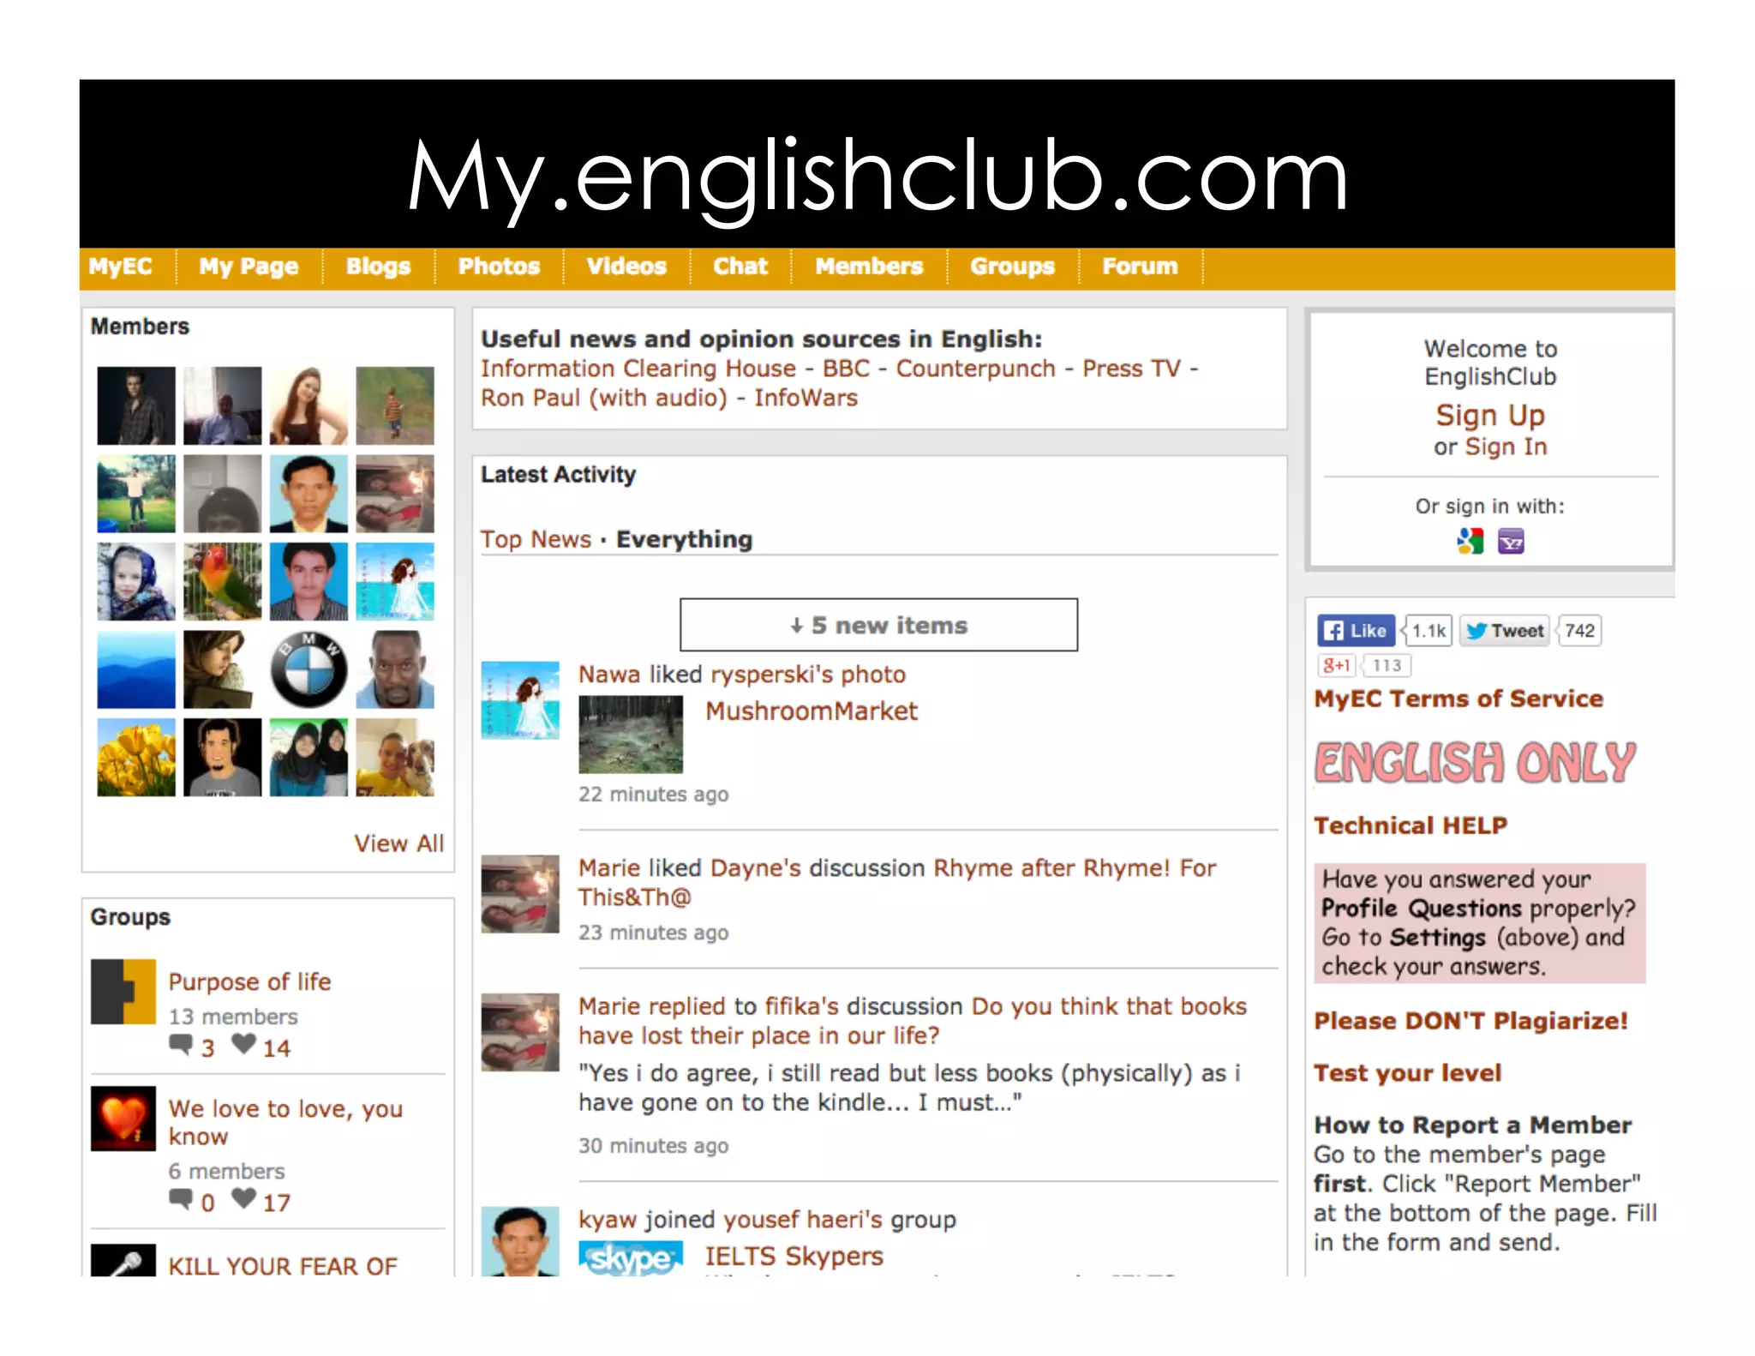Image resolution: width=1755 pixels, height=1356 pixels.
Task: Open the Press TV link
Action: [1131, 369]
